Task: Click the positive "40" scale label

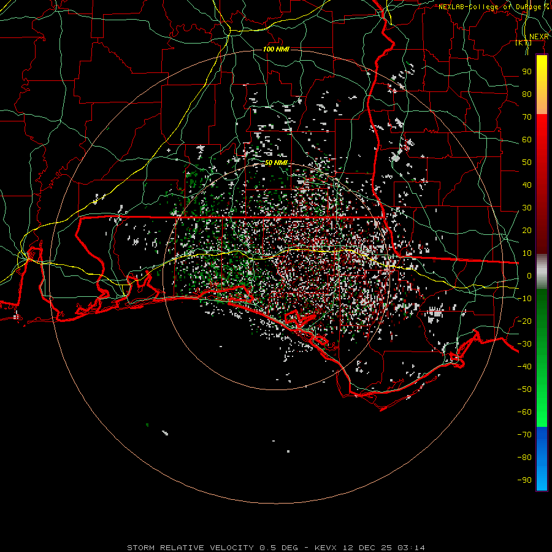Action: (527, 185)
